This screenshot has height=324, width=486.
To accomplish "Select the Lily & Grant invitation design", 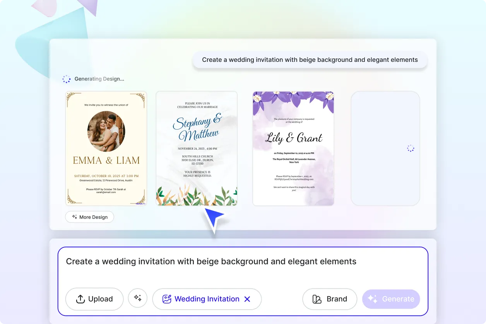I will (x=293, y=148).
